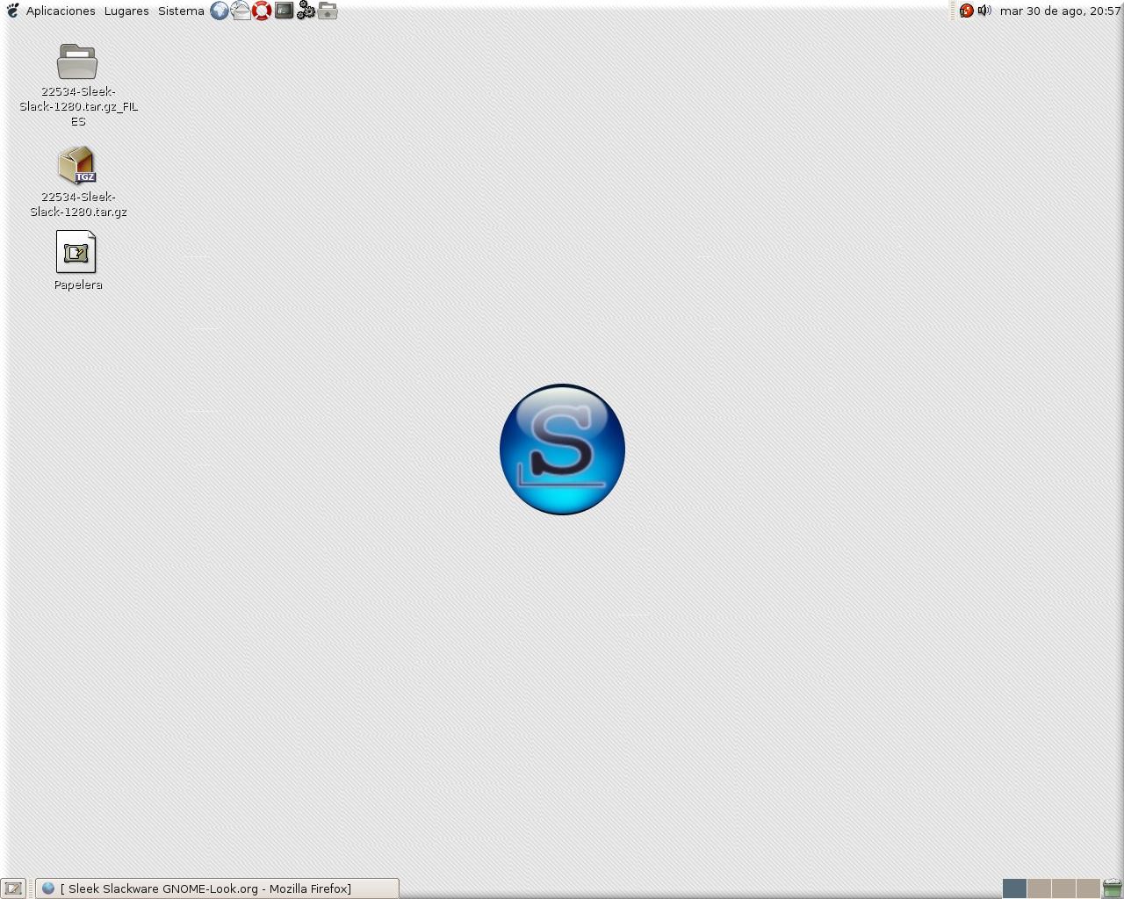Screen dimensions: 1124x899
Task: Select the 22534-Sleek-Slack-1280.tar.gz_FILES folder icon
Action: 77,61
